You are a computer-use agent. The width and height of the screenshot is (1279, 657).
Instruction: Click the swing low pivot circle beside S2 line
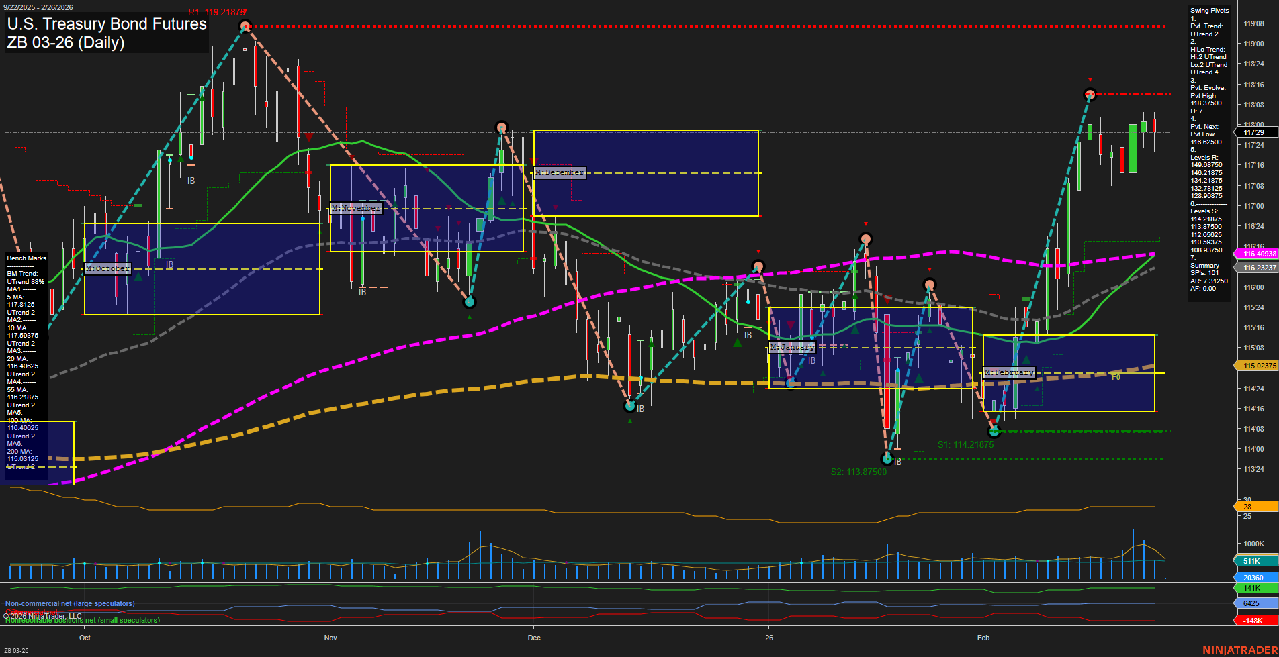(x=887, y=459)
